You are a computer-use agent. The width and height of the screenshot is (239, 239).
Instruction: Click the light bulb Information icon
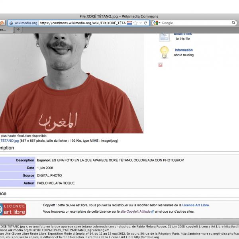[x=164, y=52]
